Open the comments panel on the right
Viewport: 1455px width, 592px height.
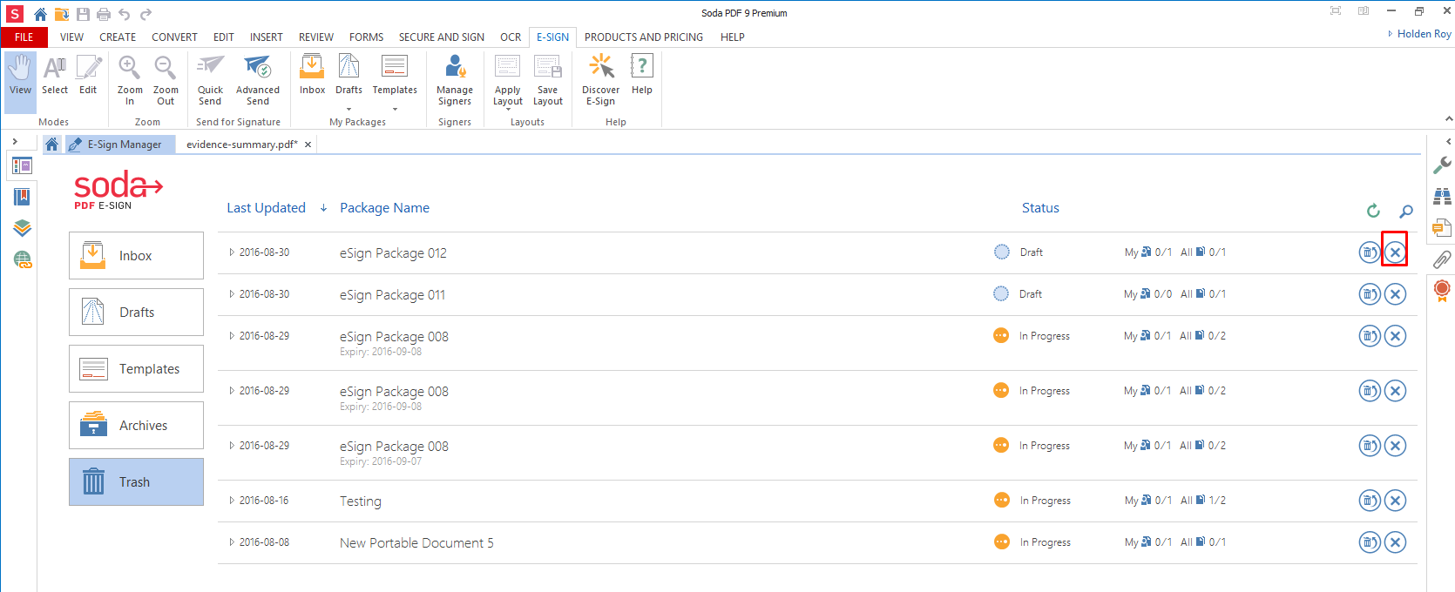[x=1442, y=227]
